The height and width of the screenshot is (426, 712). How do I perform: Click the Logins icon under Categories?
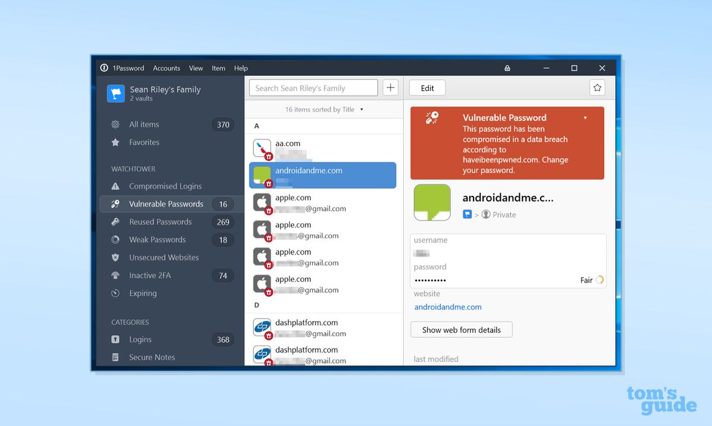[x=117, y=339]
